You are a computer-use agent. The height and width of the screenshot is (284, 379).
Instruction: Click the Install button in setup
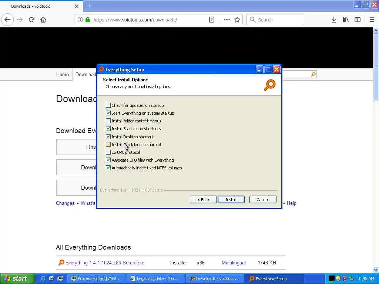point(231,199)
